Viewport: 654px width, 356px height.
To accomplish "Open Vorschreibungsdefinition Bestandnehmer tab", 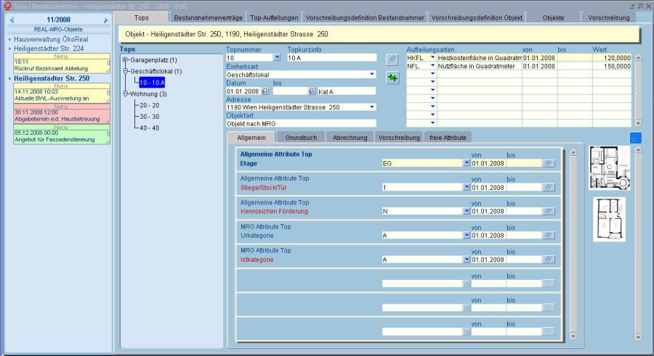I will pos(365,18).
